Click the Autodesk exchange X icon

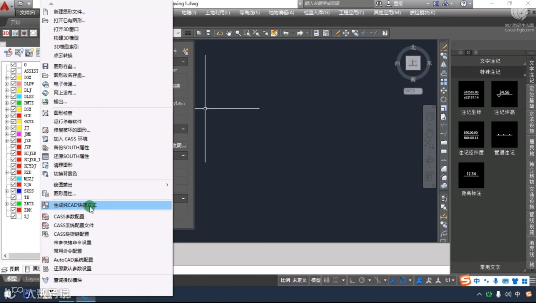click(436, 4)
